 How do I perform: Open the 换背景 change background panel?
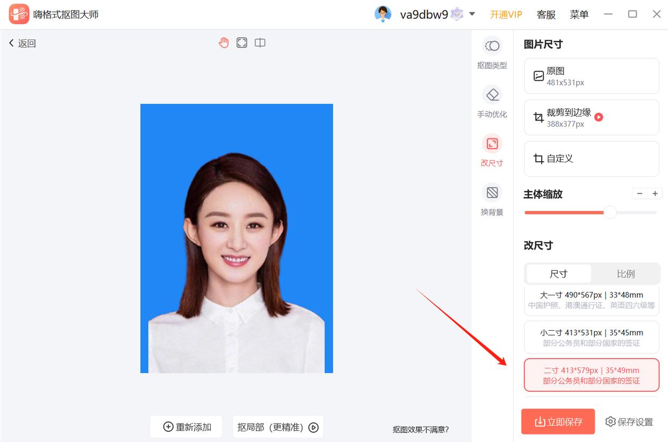coord(492,199)
